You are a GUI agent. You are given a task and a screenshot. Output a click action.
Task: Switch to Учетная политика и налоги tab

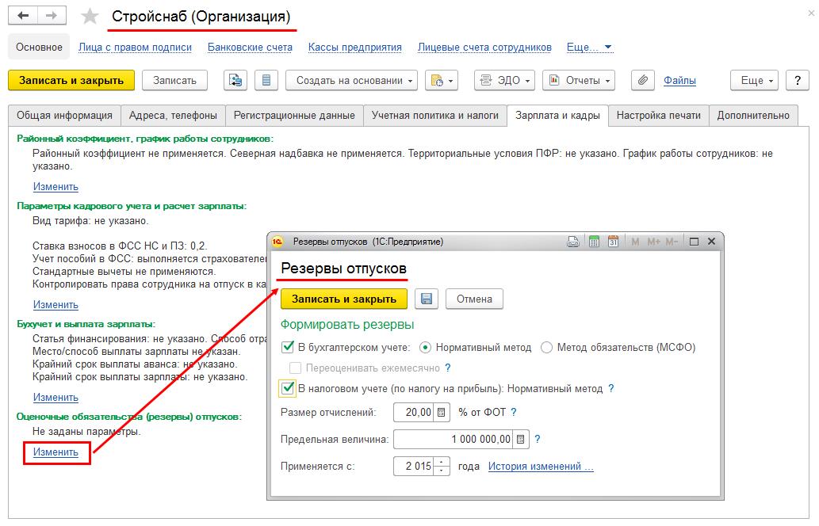click(435, 116)
